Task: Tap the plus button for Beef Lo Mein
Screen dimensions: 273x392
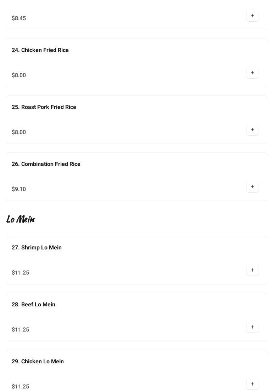Action: (x=252, y=327)
